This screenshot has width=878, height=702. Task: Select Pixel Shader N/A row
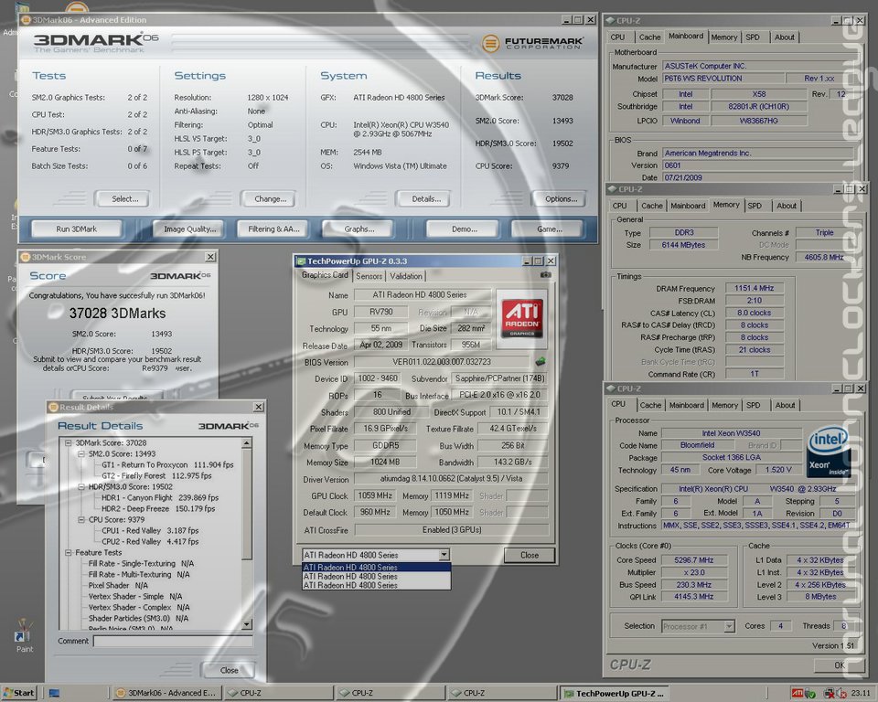point(118,585)
